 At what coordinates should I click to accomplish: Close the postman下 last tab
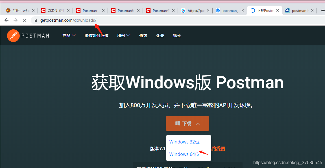[x=313, y=10]
